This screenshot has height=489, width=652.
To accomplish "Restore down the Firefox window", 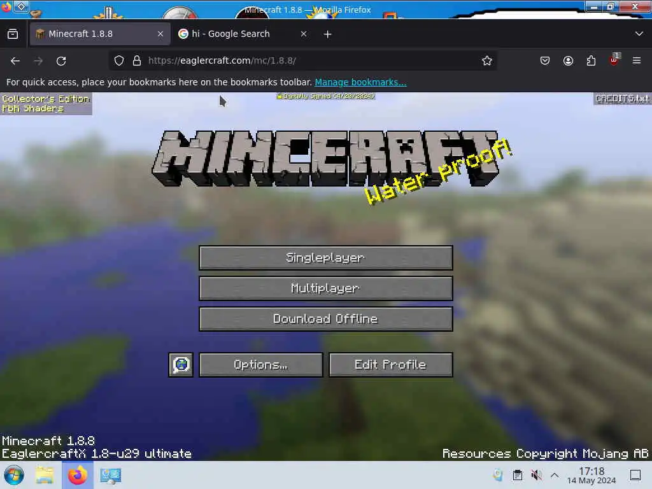I will click(611, 6).
